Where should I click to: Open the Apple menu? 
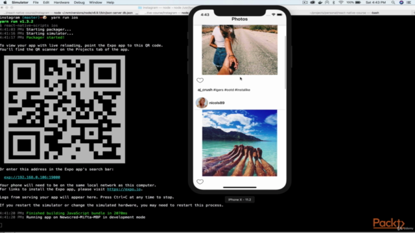click(5, 3)
